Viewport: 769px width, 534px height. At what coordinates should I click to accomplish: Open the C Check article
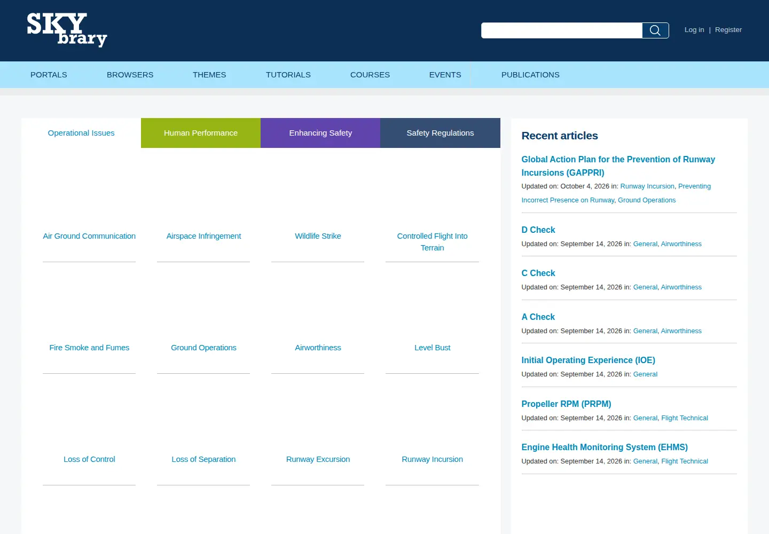pos(538,273)
